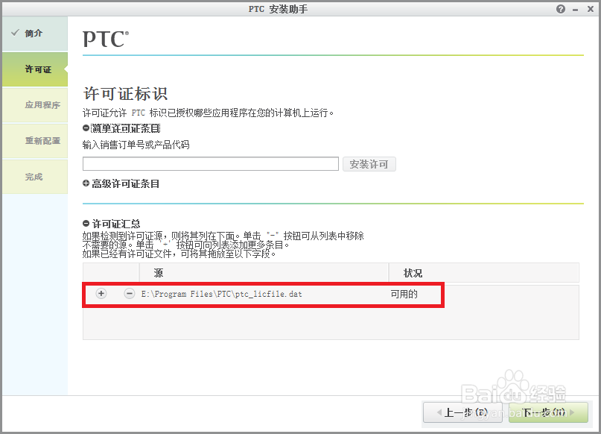Click the 安装许可 button
601x434 pixels.
coord(369,164)
